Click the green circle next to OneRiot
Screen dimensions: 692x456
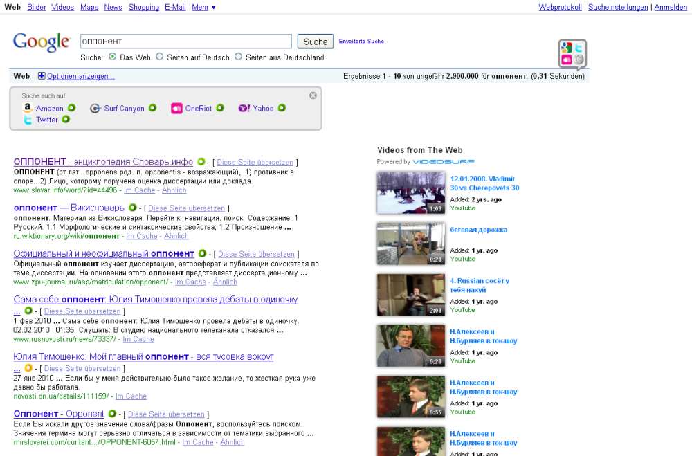[220, 108]
